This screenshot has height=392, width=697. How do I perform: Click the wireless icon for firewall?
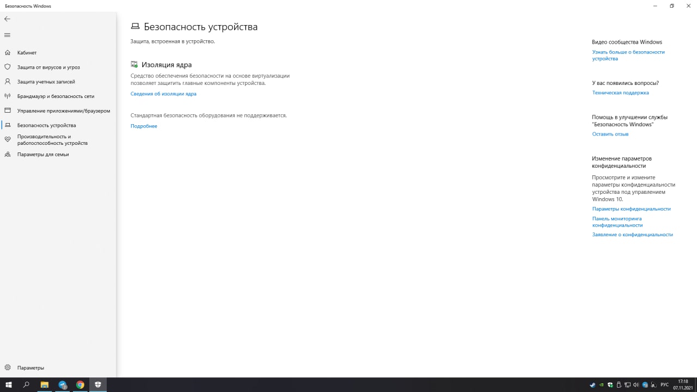coord(8,96)
